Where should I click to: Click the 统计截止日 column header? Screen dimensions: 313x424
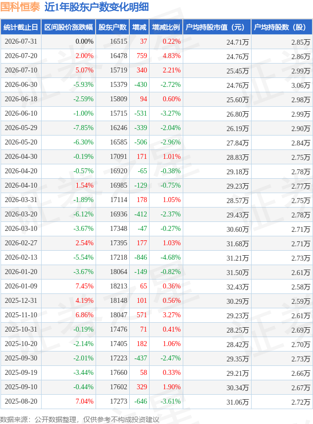[x=21, y=27]
